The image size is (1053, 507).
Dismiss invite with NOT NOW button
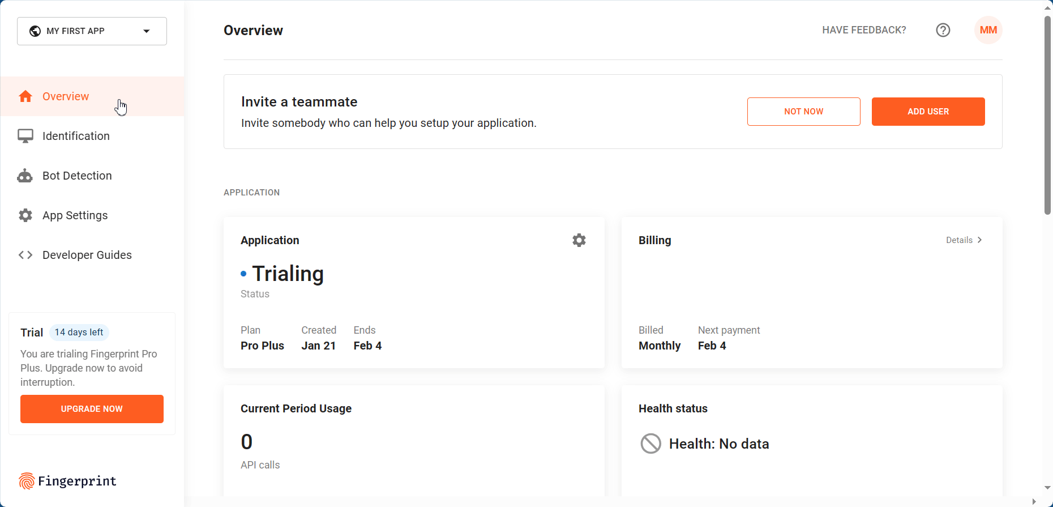[803, 112]
